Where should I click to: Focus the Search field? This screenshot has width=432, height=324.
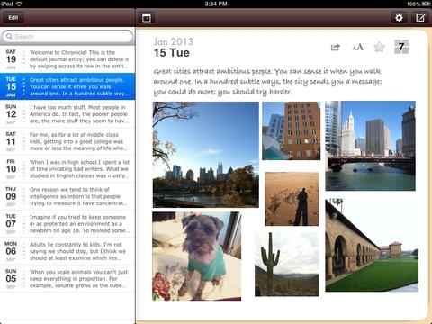(67, 36)
